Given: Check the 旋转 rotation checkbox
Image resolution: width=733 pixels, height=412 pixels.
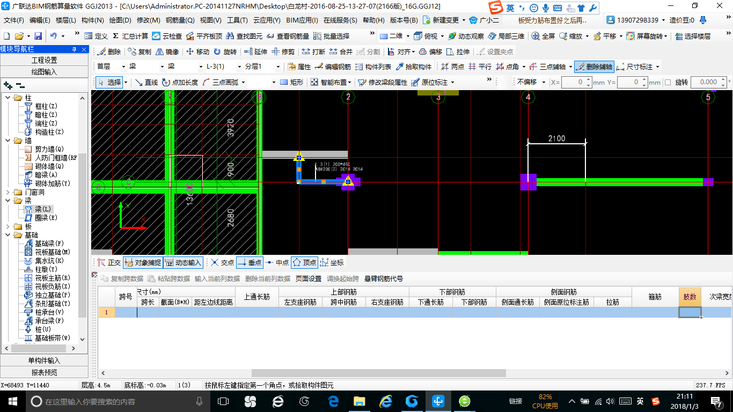Looking at the screenshot, I should pyautogui.click(x=668, y=82).
